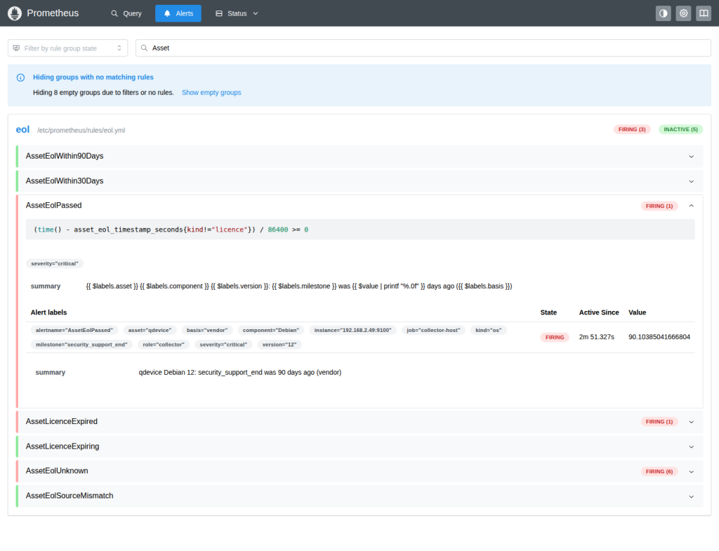Click the job="collector-host" label
Image resolution: width=719 pixels, height=551 pixels.
click(x=433, y=330)
